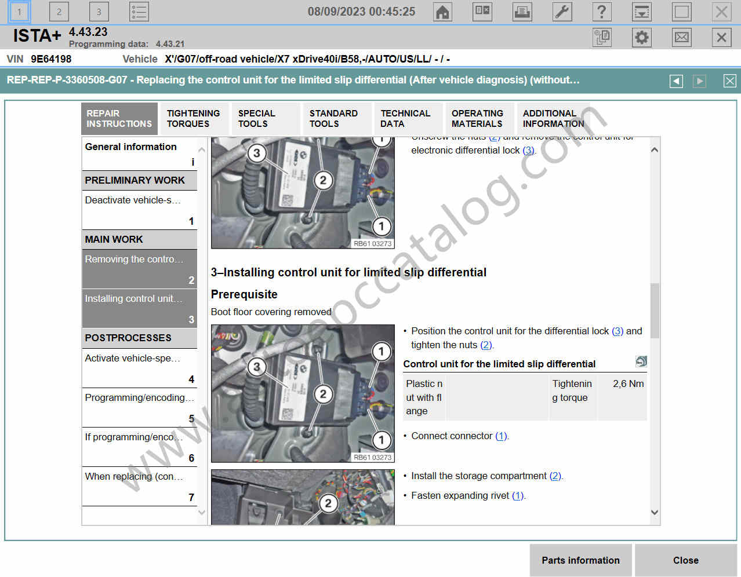Click the Tightening torque table cell
The width and height of the screenshot is (741, 577).
(x=573, y=397)
